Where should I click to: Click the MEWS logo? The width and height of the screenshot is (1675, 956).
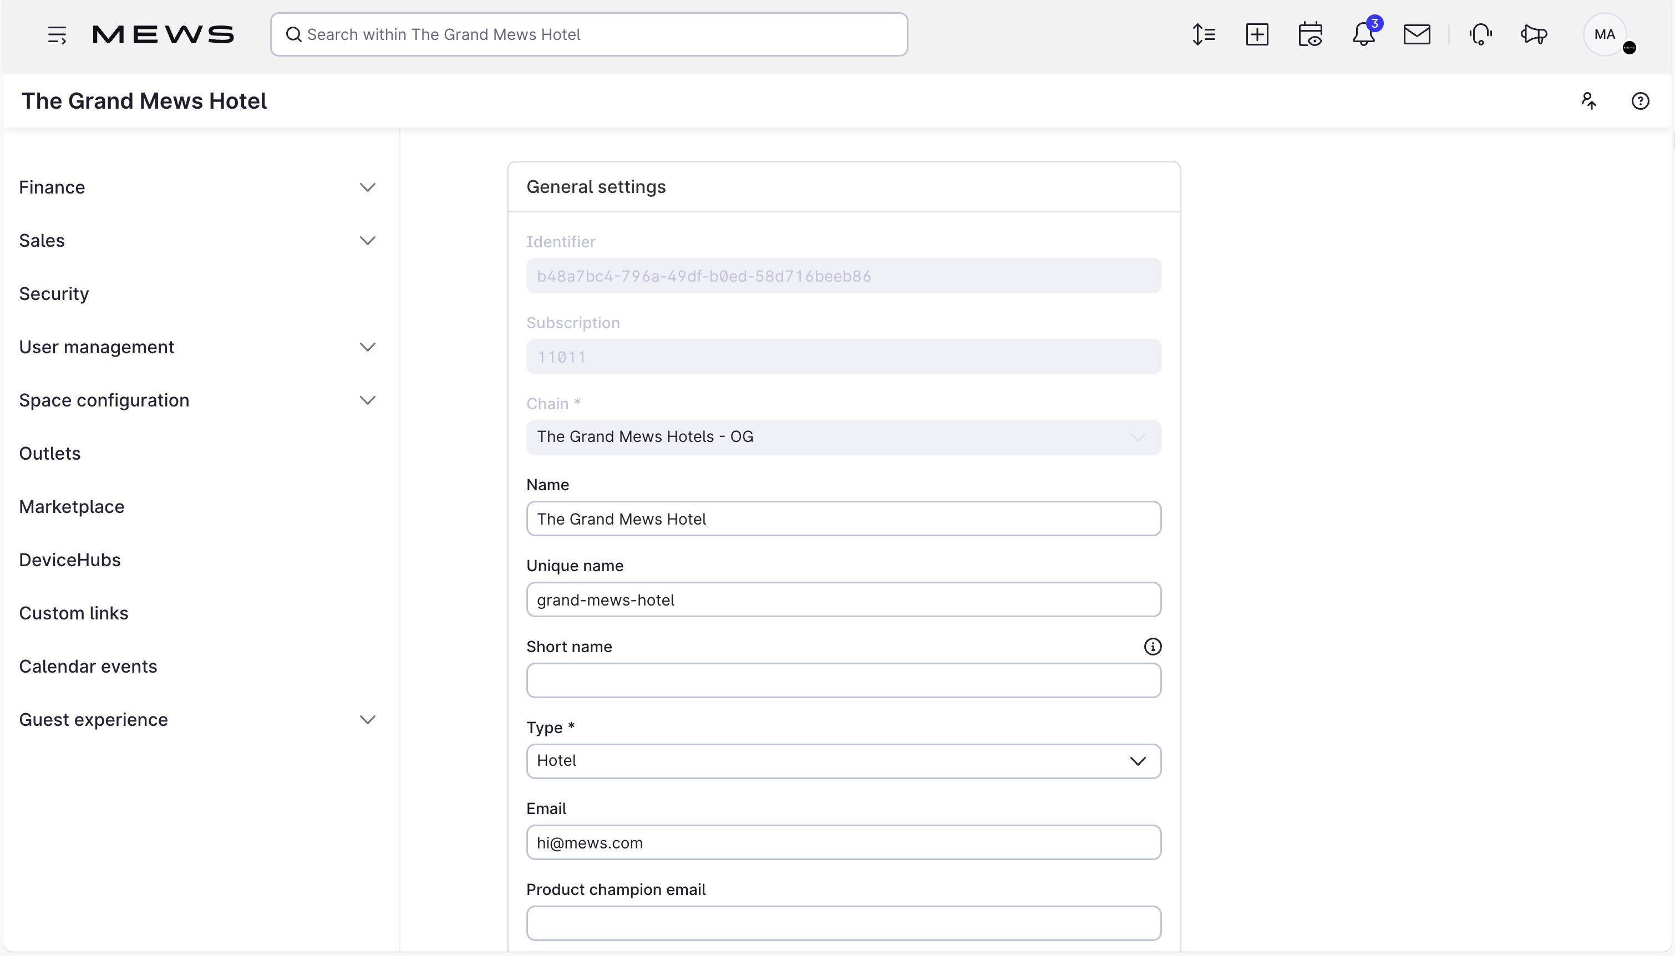[x=163, y=35]
